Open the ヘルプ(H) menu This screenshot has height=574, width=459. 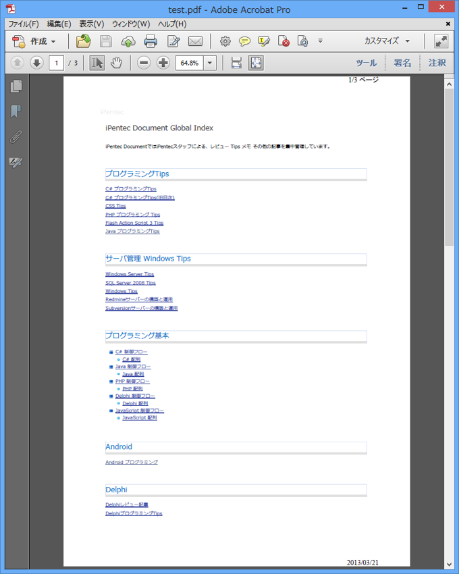pyautogui.click(x=172, y=24)
